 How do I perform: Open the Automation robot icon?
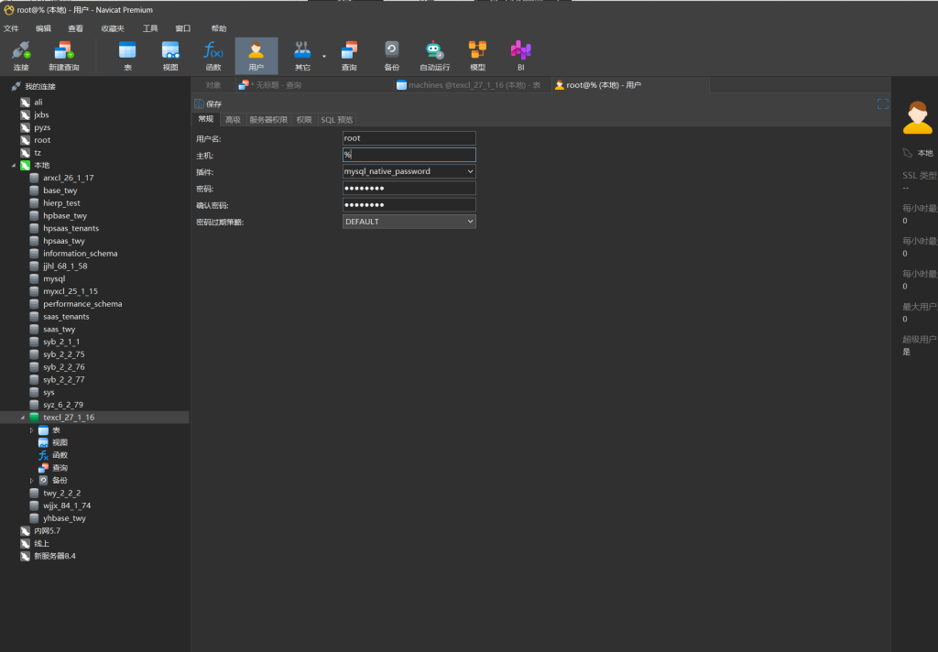click(434, 56)
